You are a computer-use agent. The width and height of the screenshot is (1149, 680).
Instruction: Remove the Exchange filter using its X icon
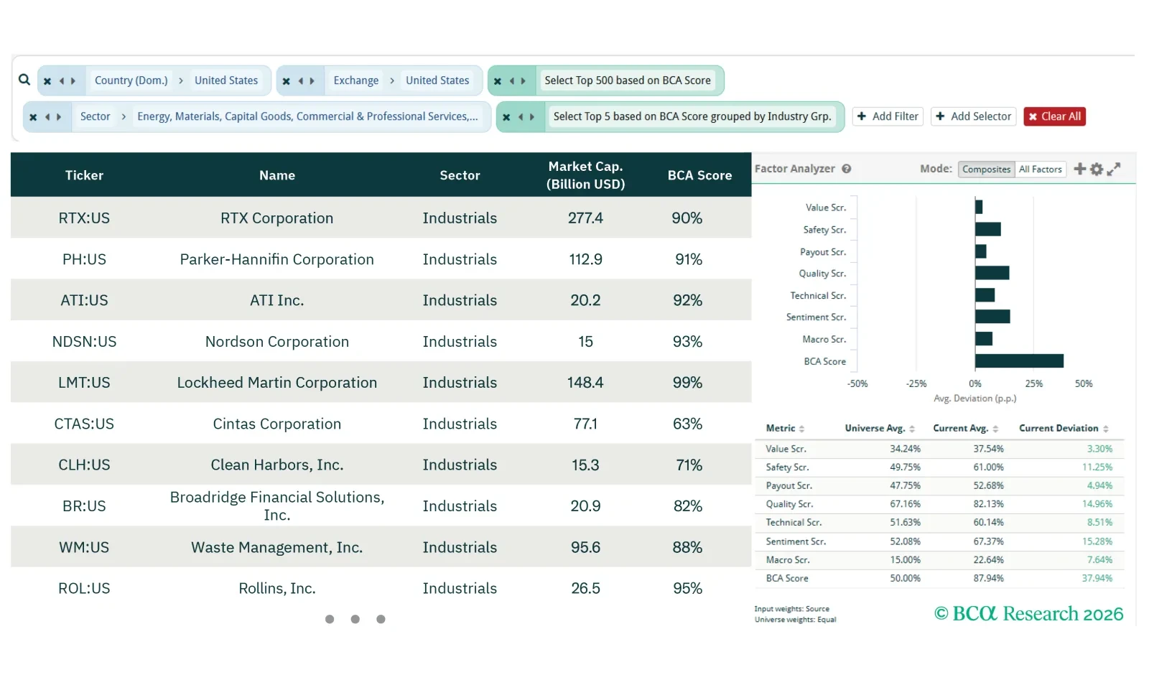tap(287, 81)
